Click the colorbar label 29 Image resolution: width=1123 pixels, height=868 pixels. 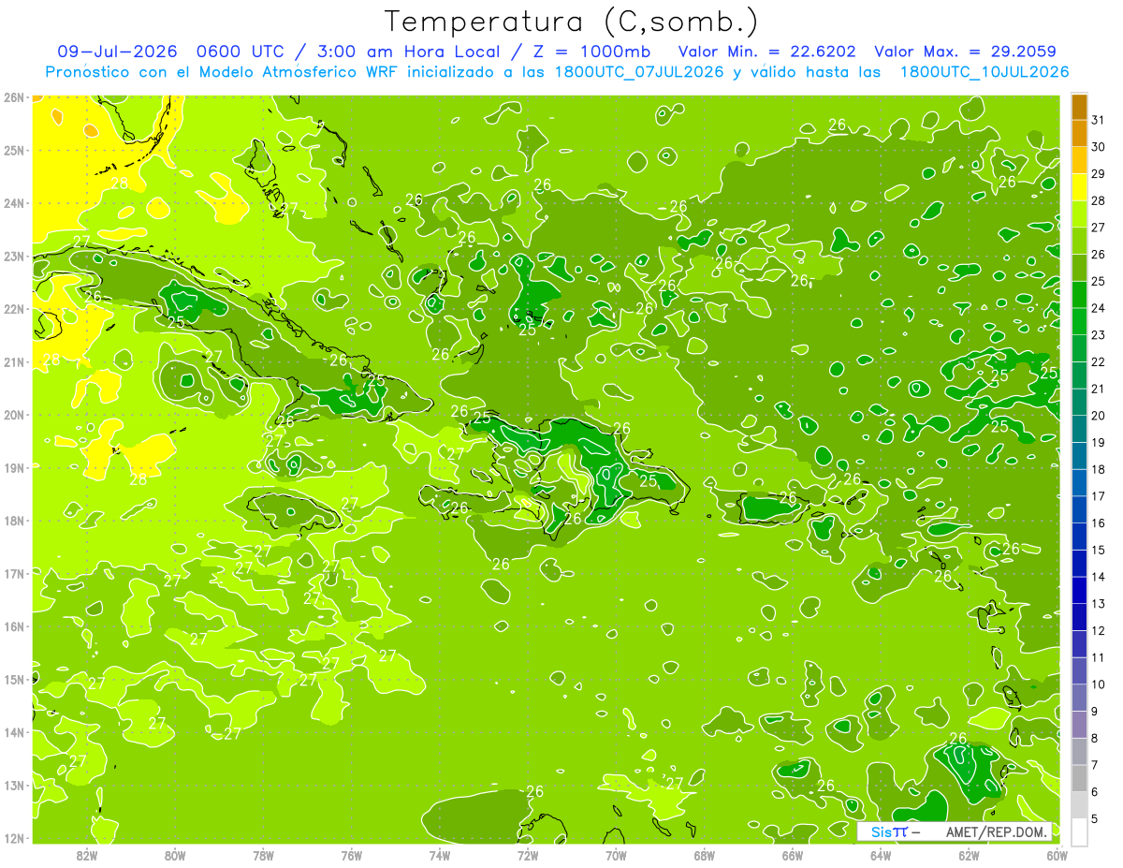pos(1099,174)
